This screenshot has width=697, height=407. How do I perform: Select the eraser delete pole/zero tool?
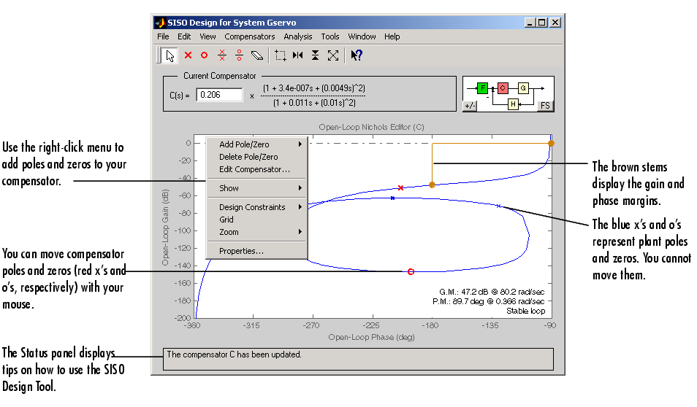[256, 55]
